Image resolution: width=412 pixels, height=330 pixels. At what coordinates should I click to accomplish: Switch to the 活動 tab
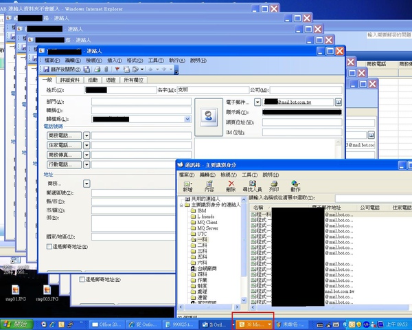93,80
